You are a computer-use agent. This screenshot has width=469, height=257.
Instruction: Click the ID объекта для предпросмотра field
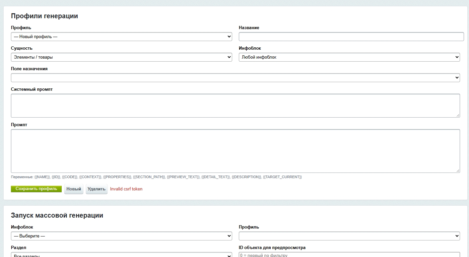point(349,255)
